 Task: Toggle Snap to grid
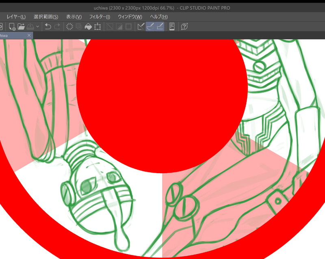[x=160, y=26]
